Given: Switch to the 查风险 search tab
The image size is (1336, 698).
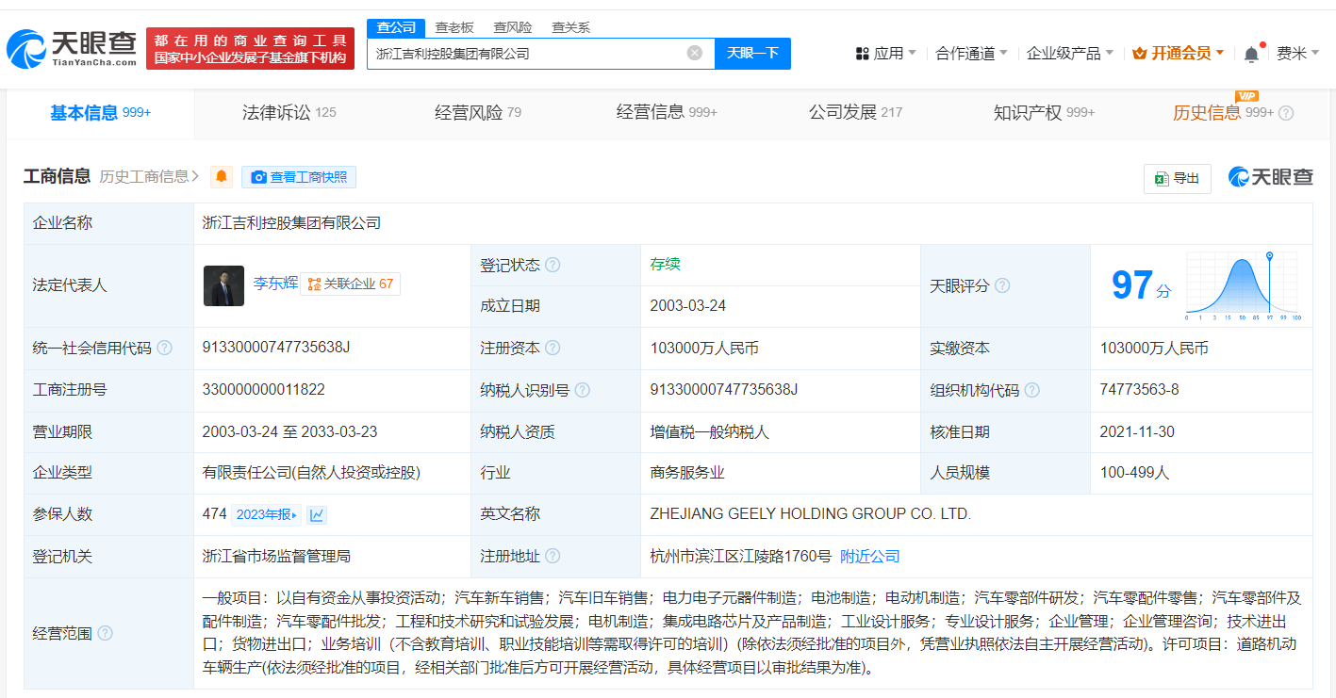Looking at the screenshot, I should pyautogui.click(x=513, y=27).
